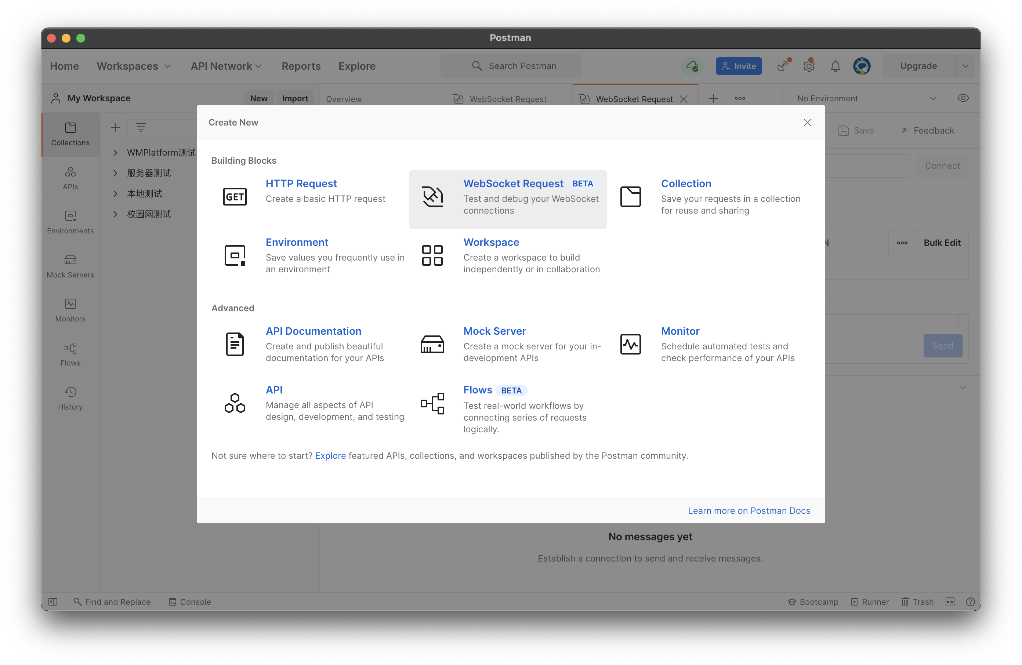
Task: Open the APIs sidebar panel
Action: click(x=70, y=179)
